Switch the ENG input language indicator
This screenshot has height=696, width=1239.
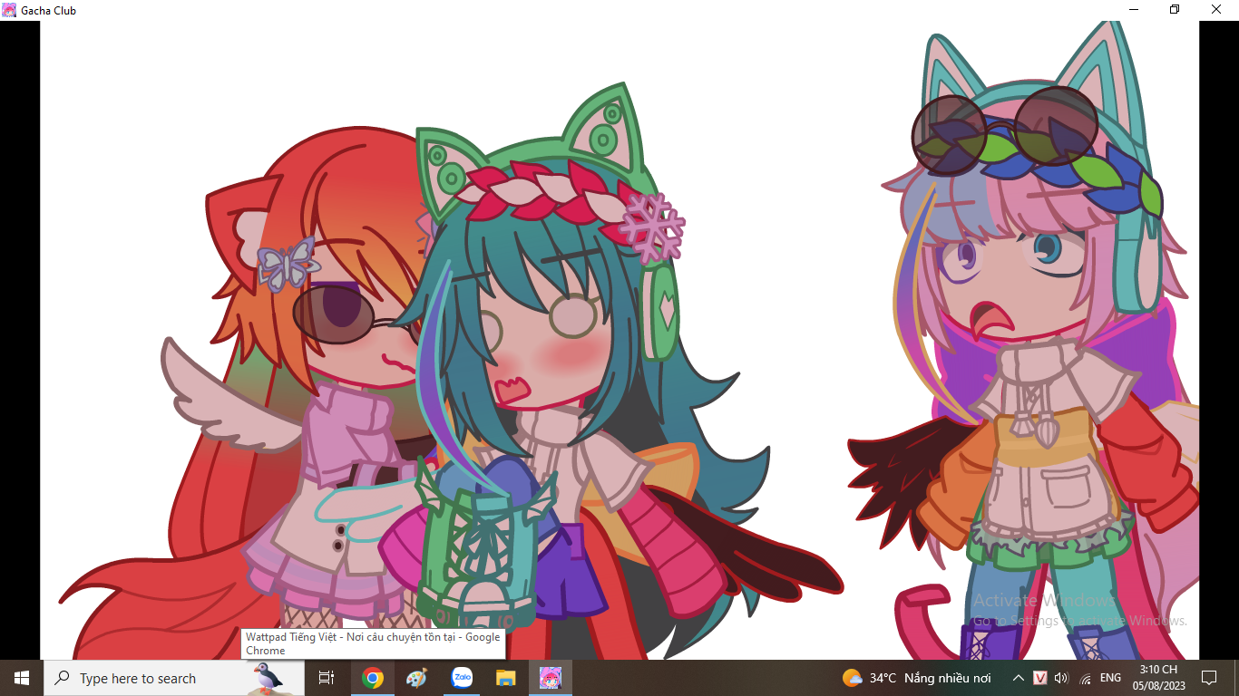[1110, 678]
